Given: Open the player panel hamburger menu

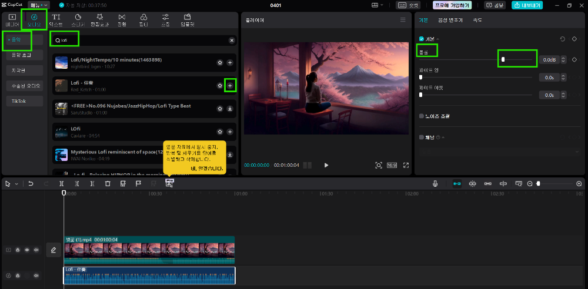Looking at the screenshot, I should click(x=403, y=20).
